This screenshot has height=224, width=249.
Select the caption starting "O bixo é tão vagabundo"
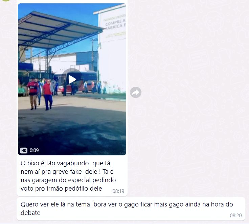click(68, 176)
